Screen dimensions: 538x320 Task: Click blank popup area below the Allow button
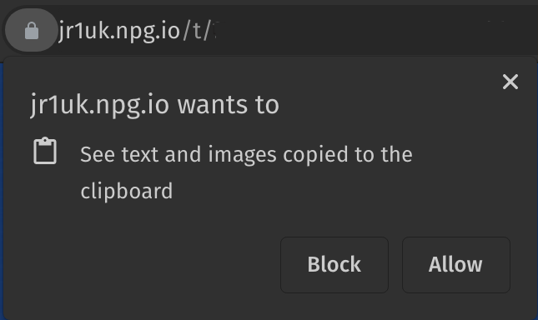click(456, 306)
